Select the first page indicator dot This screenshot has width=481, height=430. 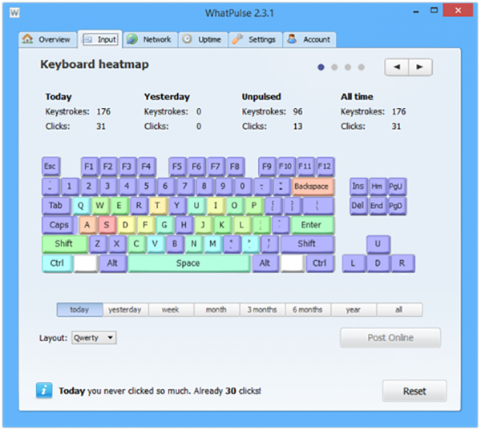321,67
